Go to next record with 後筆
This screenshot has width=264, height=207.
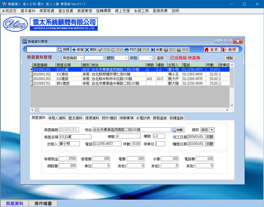[157, 50]
